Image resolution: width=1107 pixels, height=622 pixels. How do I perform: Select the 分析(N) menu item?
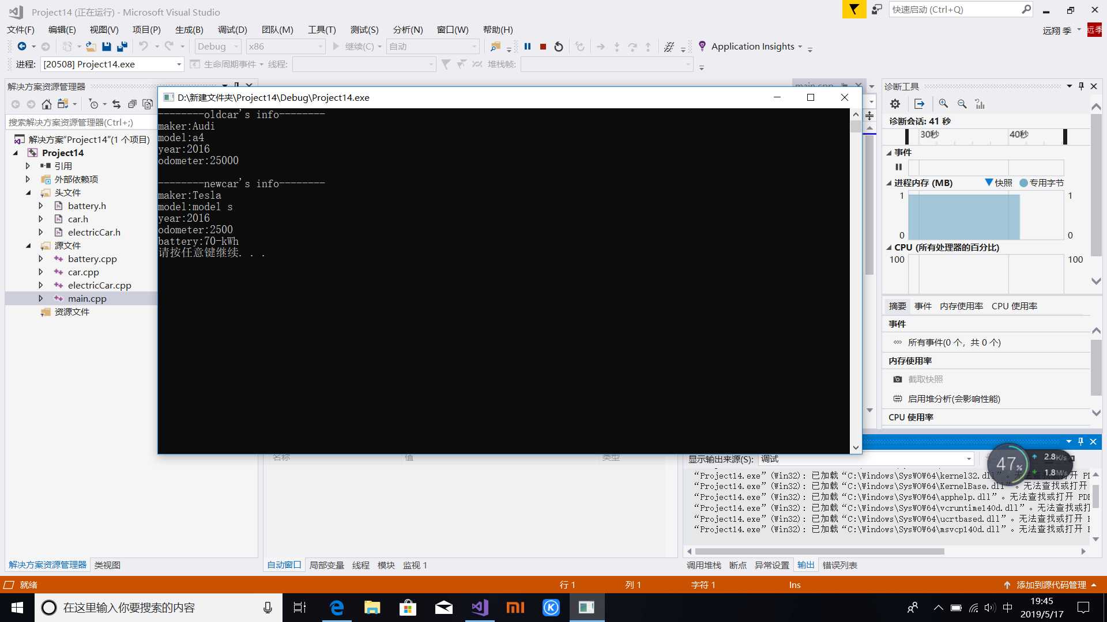pos(406,29)
